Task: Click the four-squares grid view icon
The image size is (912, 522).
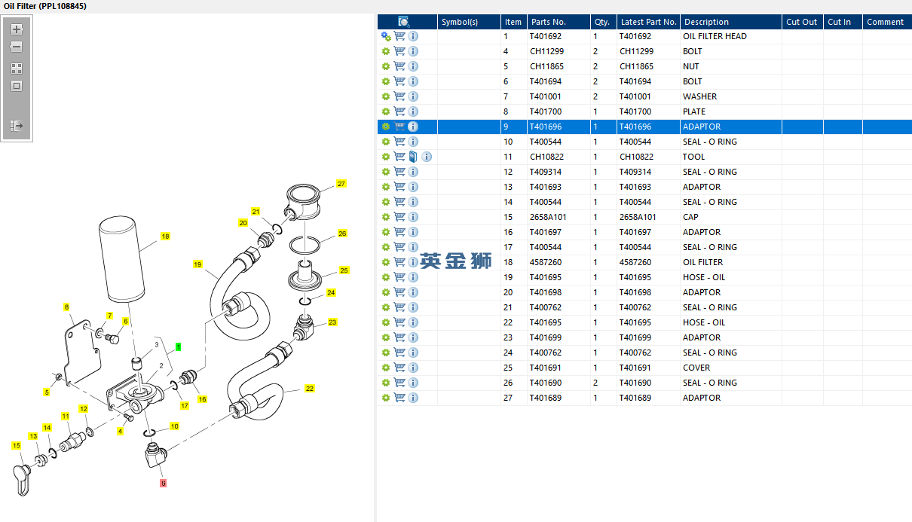Action: coord(17,68)
